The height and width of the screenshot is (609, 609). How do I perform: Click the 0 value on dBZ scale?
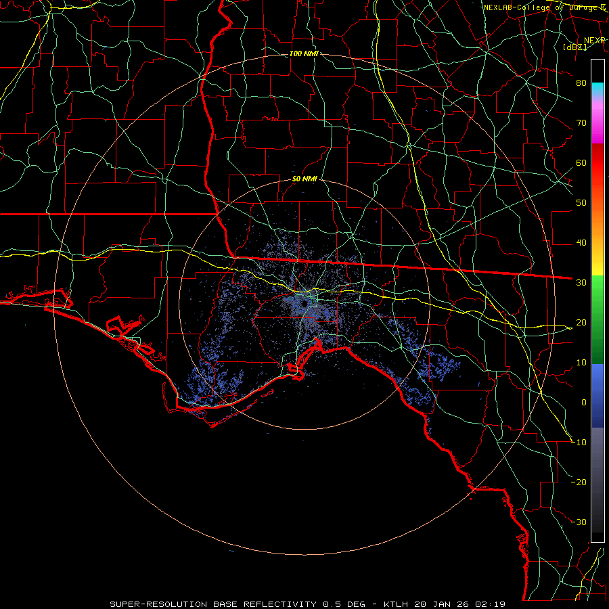click(x=584, y=403)
